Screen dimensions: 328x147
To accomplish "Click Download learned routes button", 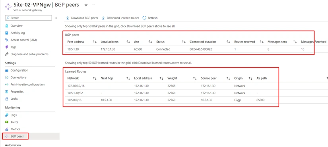I will [x=120, y=18].
